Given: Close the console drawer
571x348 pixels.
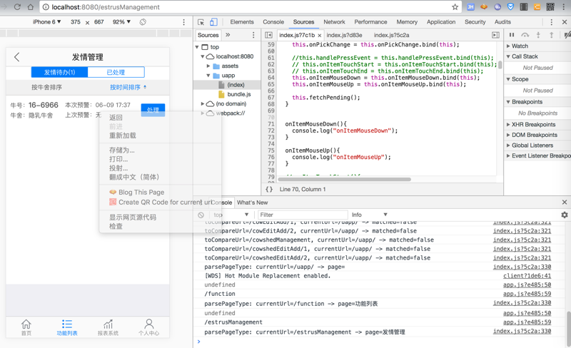Looking at the screenshot, I should click(x=565, y=202).
